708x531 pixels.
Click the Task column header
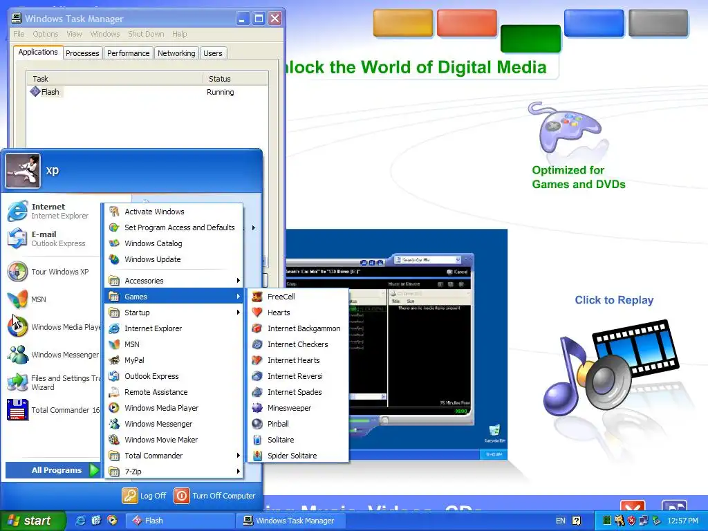click(x=114, y=79)
